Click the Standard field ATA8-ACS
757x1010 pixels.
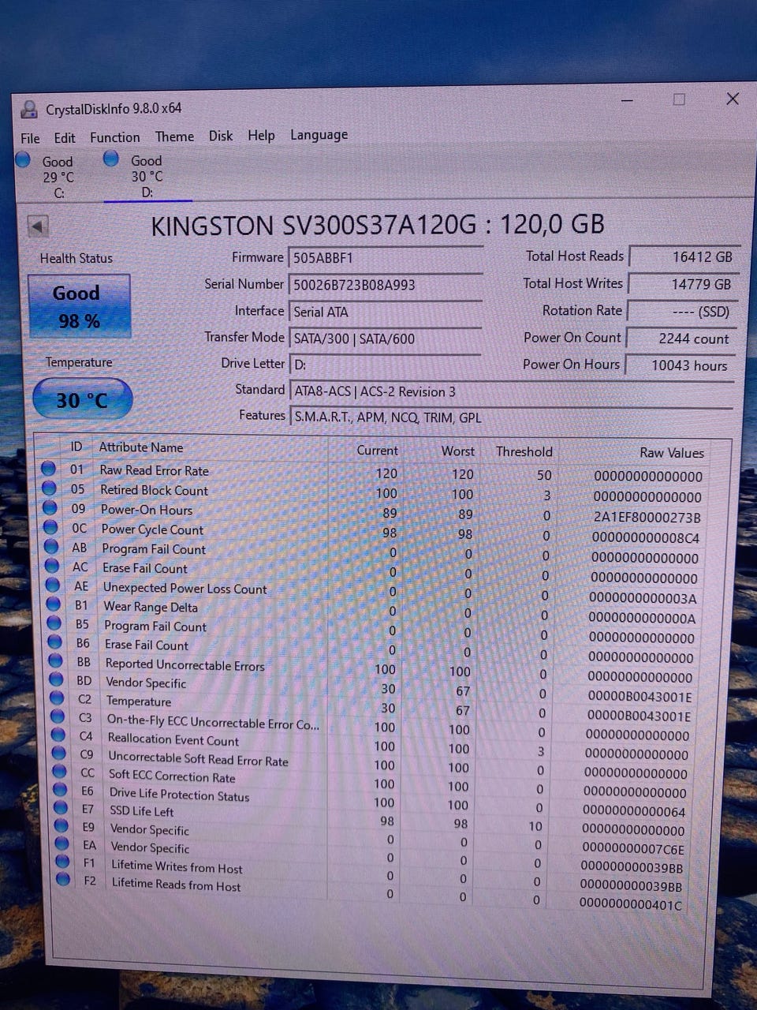point(513,392)
